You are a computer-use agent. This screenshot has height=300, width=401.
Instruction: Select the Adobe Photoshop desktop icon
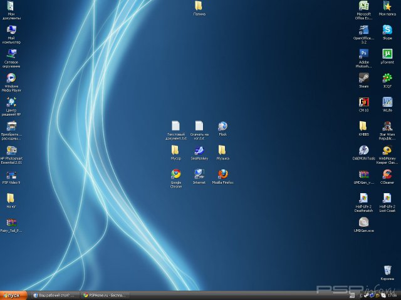point(363,54)
